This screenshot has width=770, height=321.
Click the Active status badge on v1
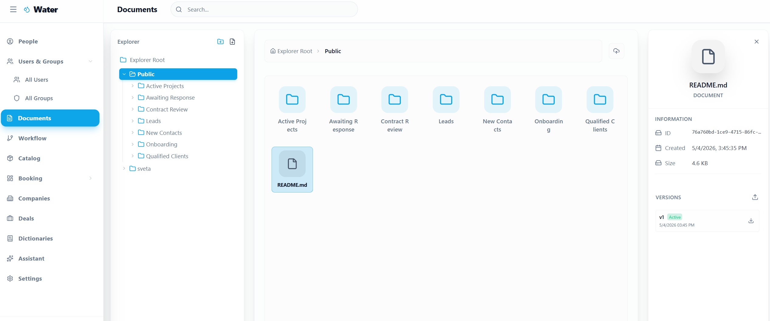pos(675,217)
